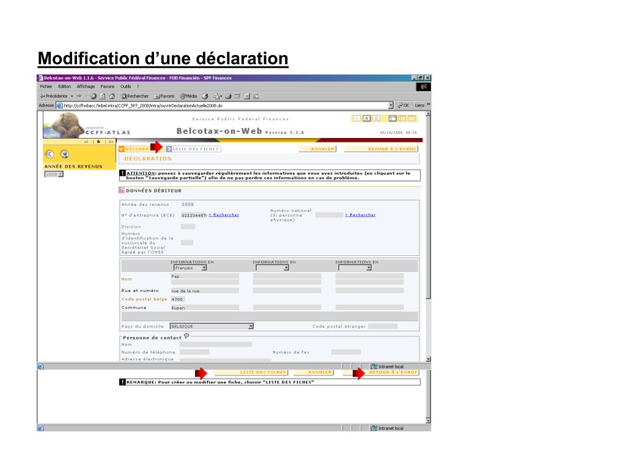Click the browser Home icon
This screenshot has height=469, width=626.
click(112, 96)
